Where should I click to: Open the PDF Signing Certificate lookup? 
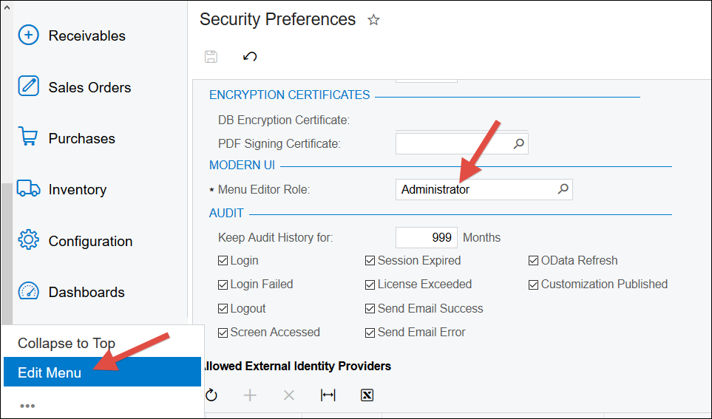pyautogui.click(x=518, y=143)
